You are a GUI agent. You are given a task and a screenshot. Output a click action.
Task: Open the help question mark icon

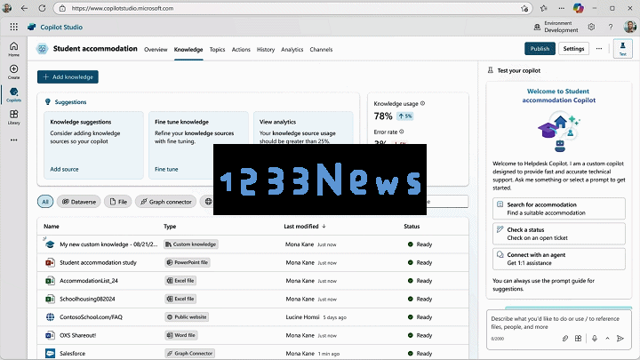[x=611, y=27]
